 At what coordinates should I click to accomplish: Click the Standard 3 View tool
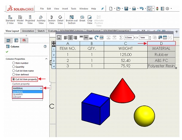10,20
